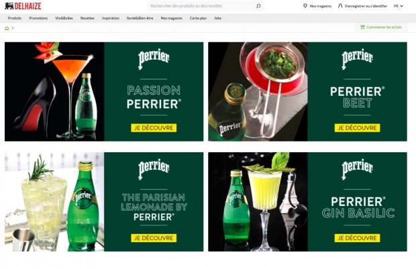The width and height of the screenshot is (416, 269).
Task: Click the user account icon
Action: [x=340, y=5]
